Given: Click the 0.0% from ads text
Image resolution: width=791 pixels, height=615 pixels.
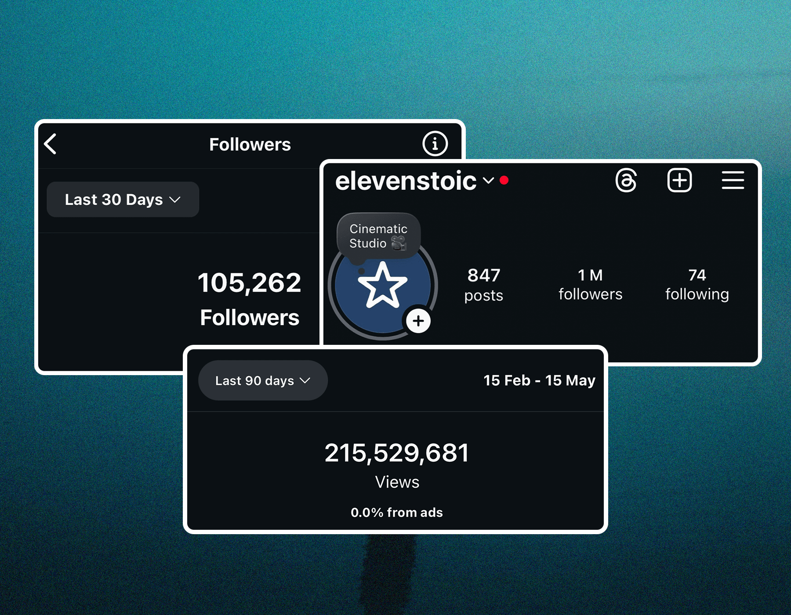Looking at the screenshot, I should [397, 512].
